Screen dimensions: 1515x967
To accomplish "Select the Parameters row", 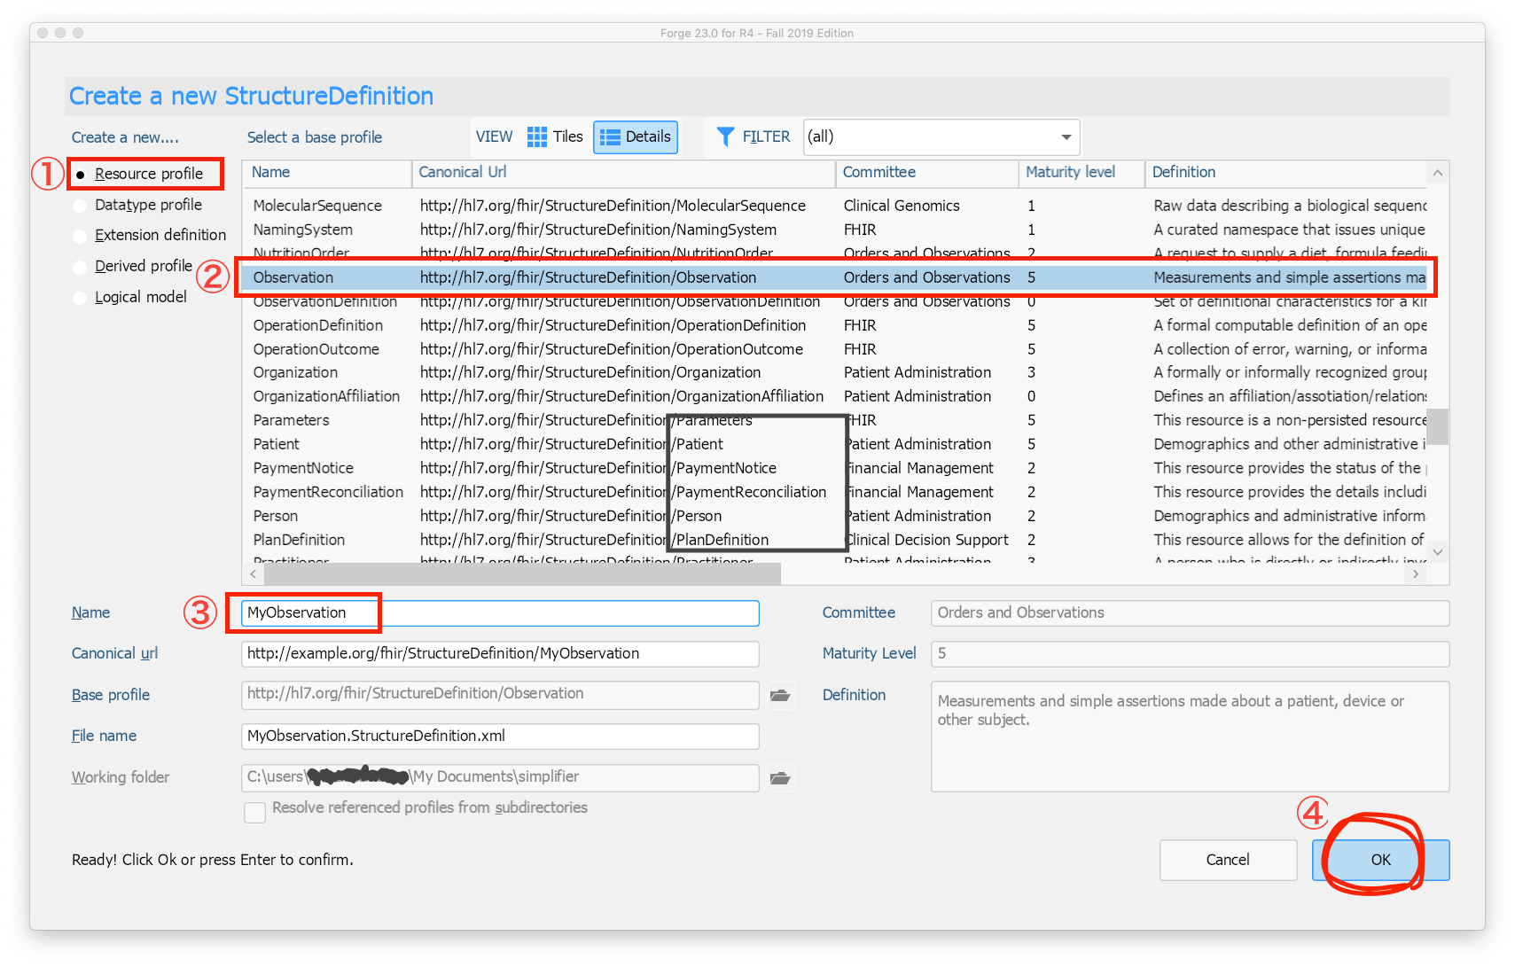I will click(835, 420).
